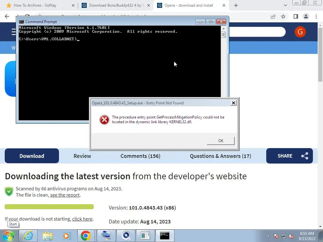Show hidden system tray icons
The width and height of the screenshot is (323, 242).
tap(268, 236)
